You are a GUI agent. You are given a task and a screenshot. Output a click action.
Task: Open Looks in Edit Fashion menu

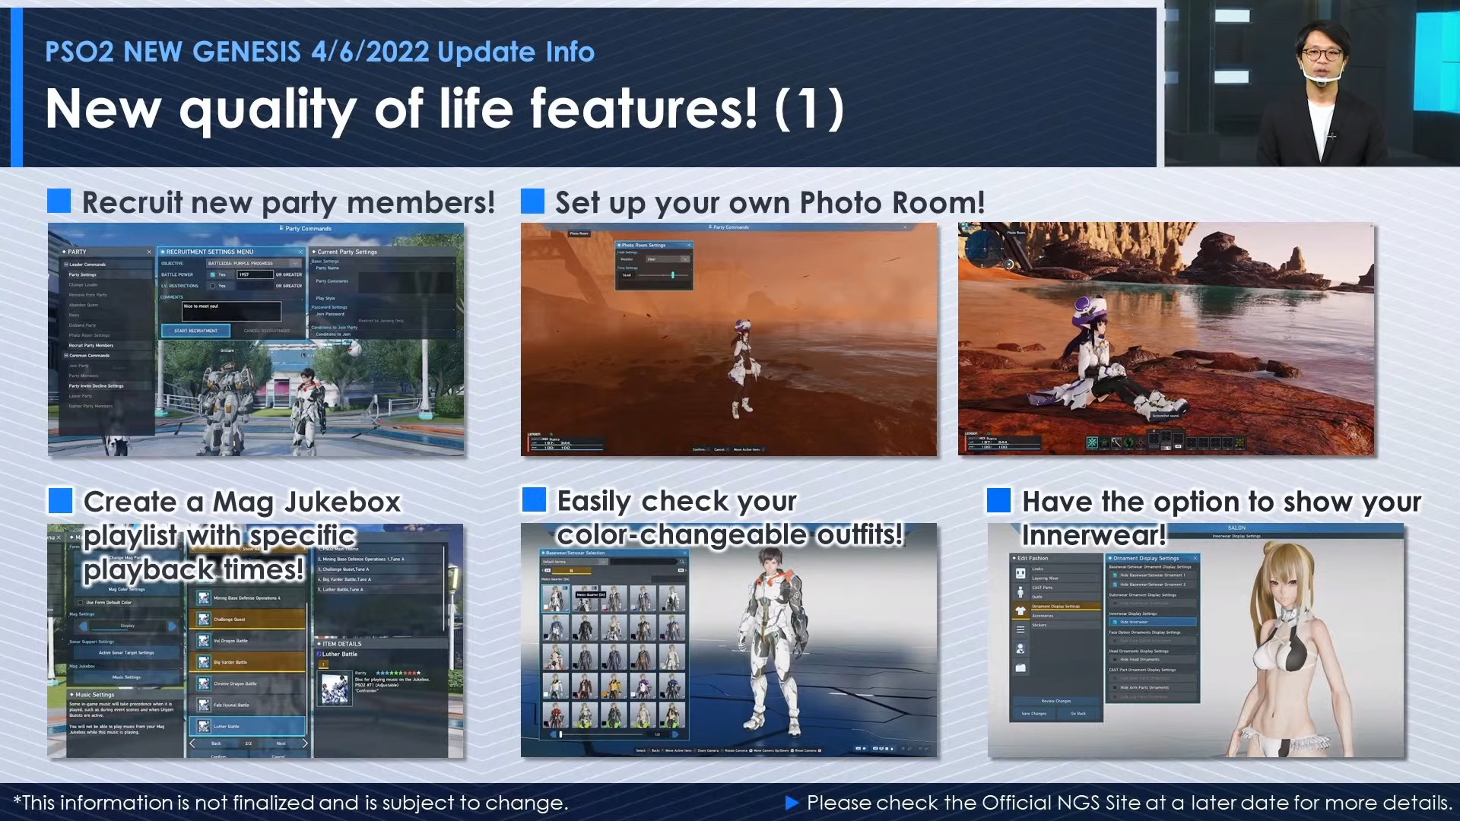[1066, 569]
